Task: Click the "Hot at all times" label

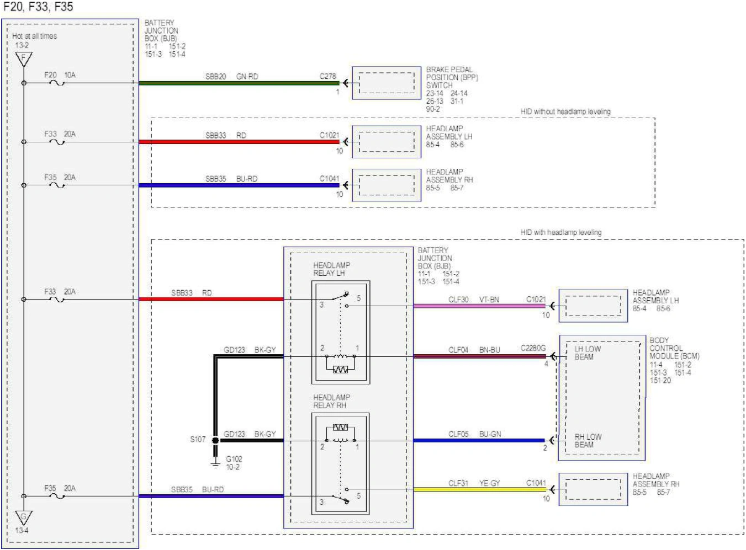Action: pyautogui.click(x=34, y=36)
